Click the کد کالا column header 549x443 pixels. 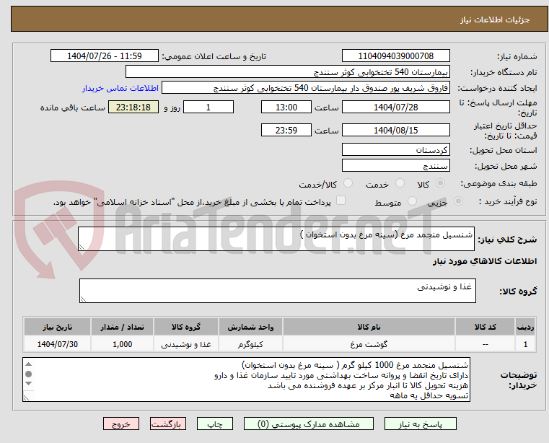point(485,327)
